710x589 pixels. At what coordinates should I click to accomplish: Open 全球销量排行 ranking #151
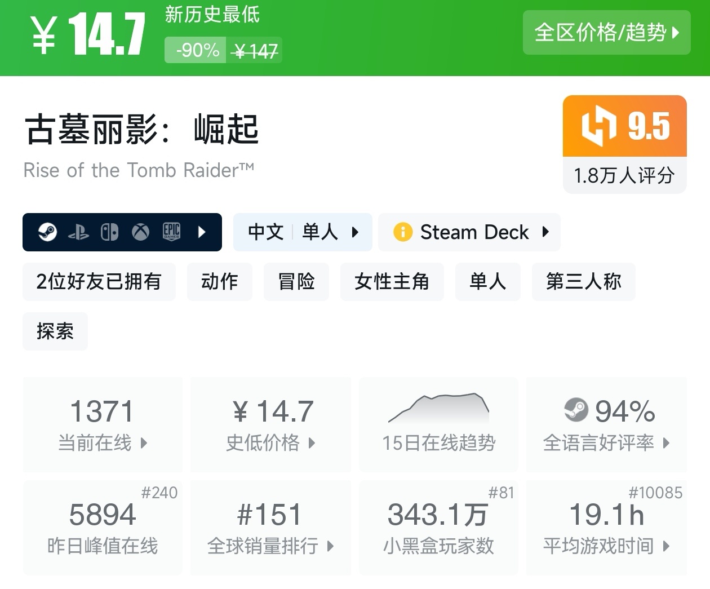tap(270, 528)
